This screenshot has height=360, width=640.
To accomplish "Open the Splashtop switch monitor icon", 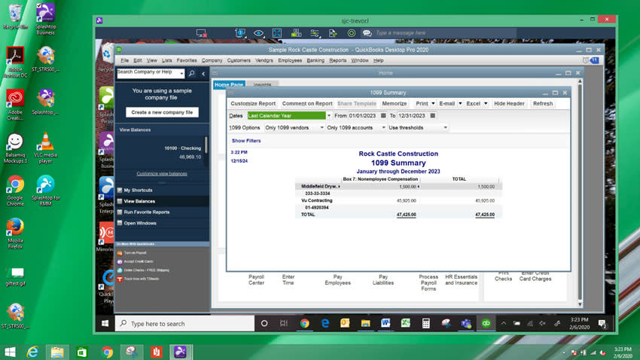I will coord(240,33).
